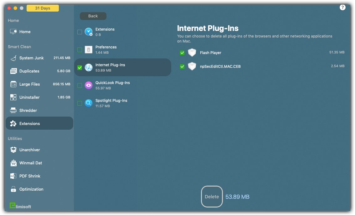
Task: Click the Shredder icon in sidebar
Action: click(x=13, y=111)
